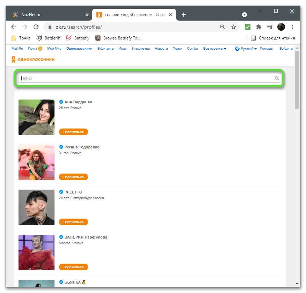Bookmark this page with the star
306x293 pixels.
point(234,27)
